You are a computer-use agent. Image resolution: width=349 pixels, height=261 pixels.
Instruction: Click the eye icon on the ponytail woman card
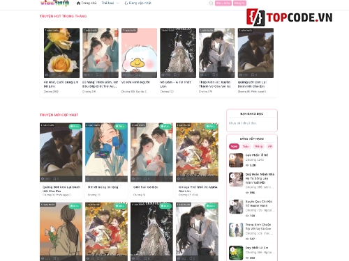43,258
